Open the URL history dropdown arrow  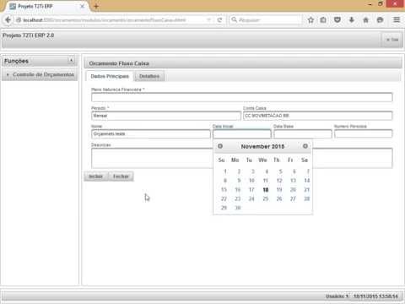tap(208, 20)
